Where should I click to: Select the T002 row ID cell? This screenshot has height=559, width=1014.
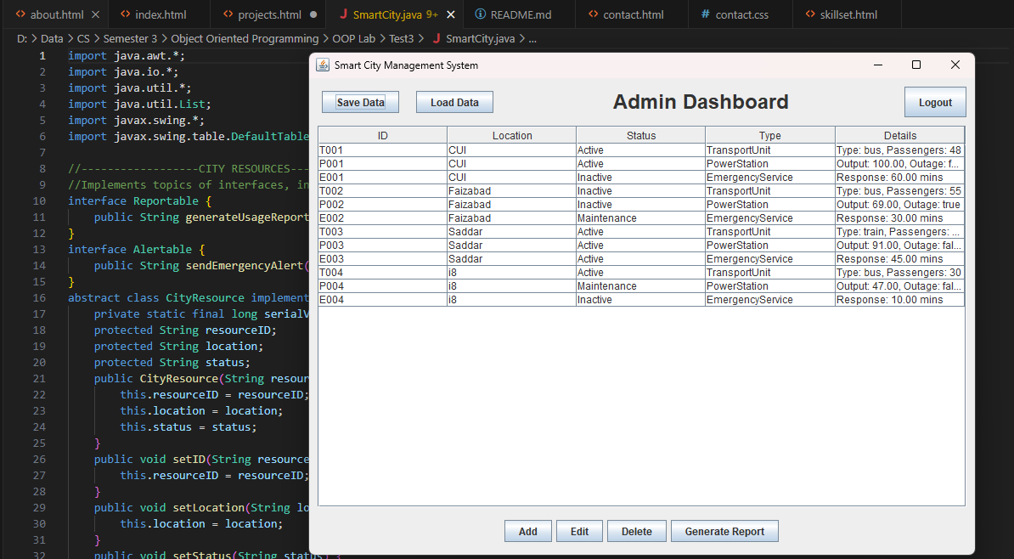[383, 191]
